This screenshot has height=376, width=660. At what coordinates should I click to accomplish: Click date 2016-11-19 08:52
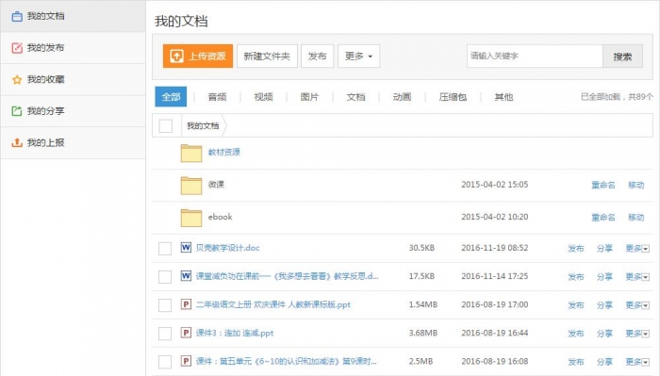pyautogui.click(x=495, y=248)
